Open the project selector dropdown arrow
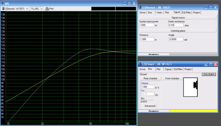This screenshot has height=126, width=221. coord(27,9)
